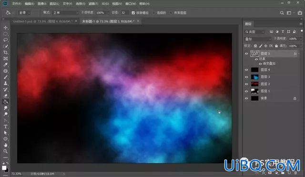Select the Lasso tool
Screen dimensions: 305x177
pyautogui.click(x=5, y=40)
